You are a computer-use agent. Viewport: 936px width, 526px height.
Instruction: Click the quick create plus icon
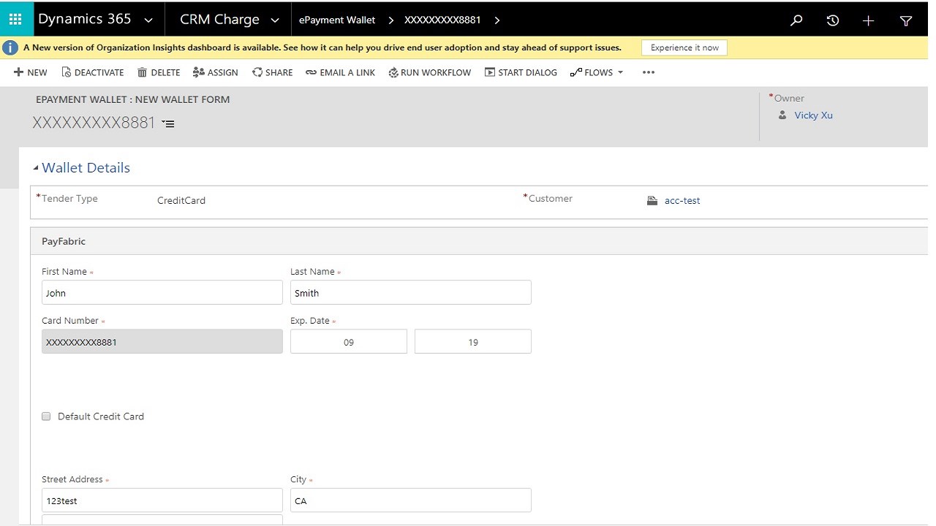point(868,20)
